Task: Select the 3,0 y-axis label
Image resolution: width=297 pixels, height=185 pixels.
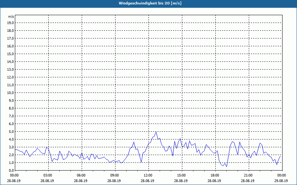Action: tap(12, 147)
